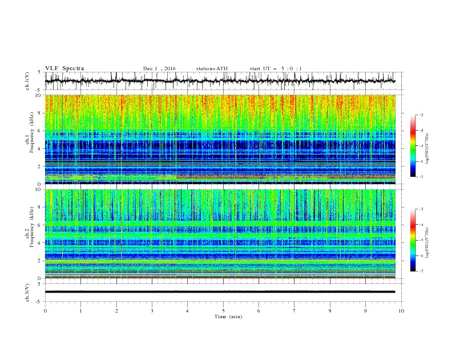Screen dimensions: 452x349
Task: Click the "-5" label on lower colorbar
Action: [421, 240]
